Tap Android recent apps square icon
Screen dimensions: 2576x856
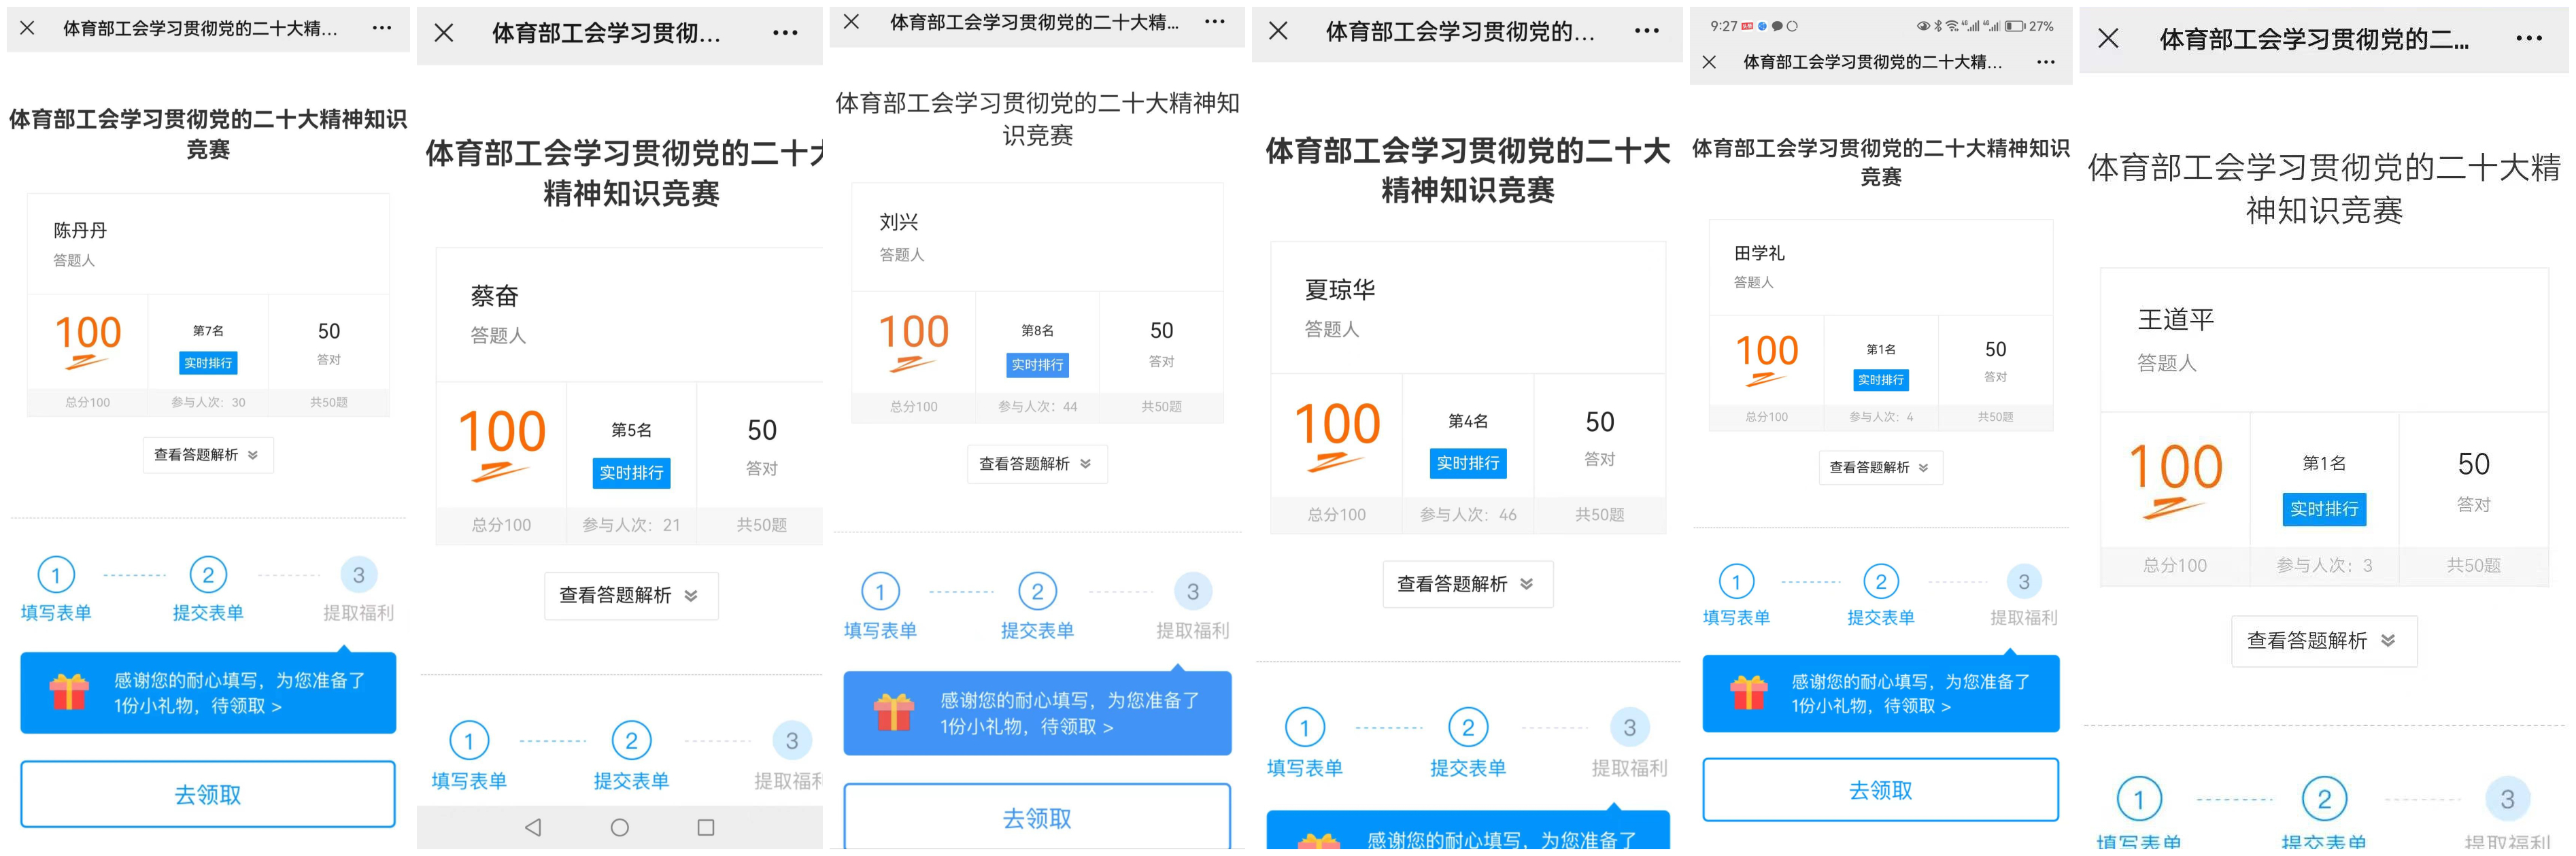point(706,827)
